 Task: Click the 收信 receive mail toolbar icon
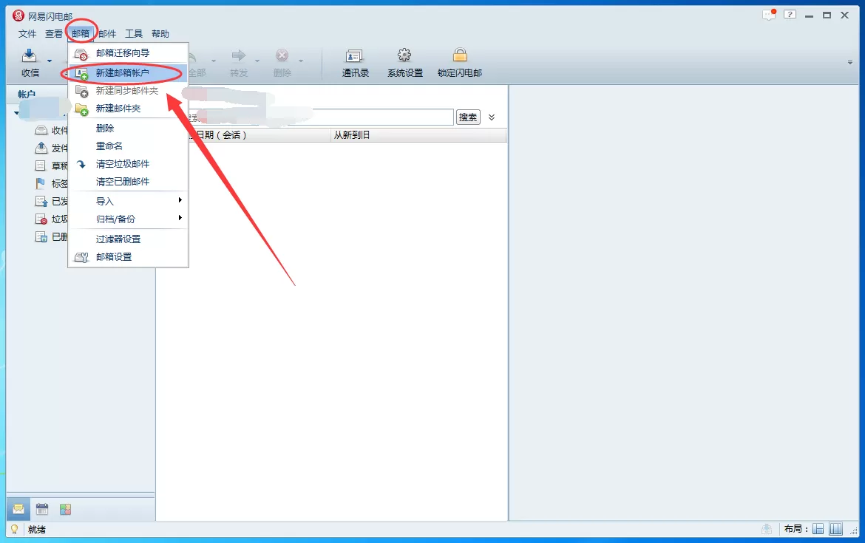tap(30, 55)
